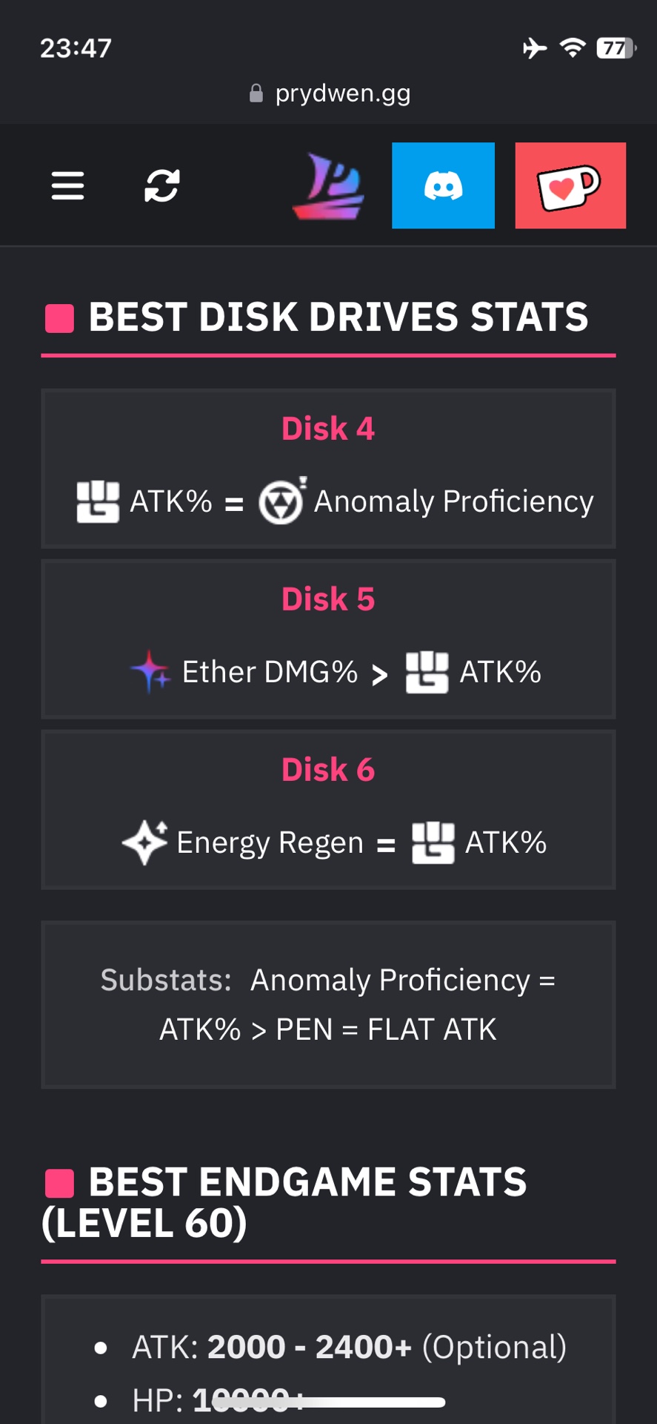
Task: Tap the ATK% fist icon in Disk 5
Action: pyautogui.click(x=427, y=672)
